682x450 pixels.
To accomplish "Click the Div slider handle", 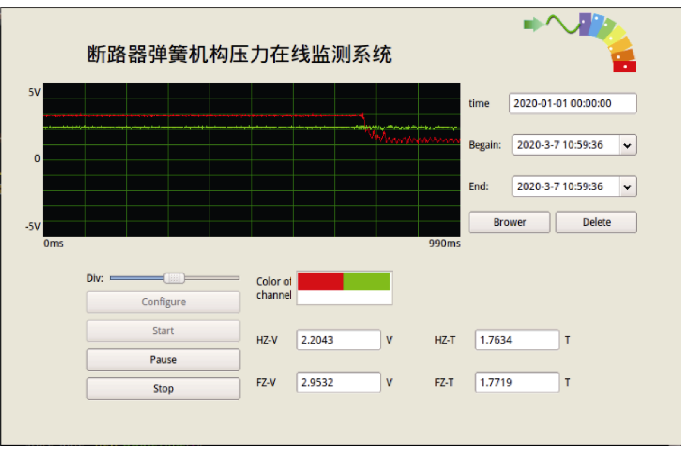I will [x=174, y=278].
